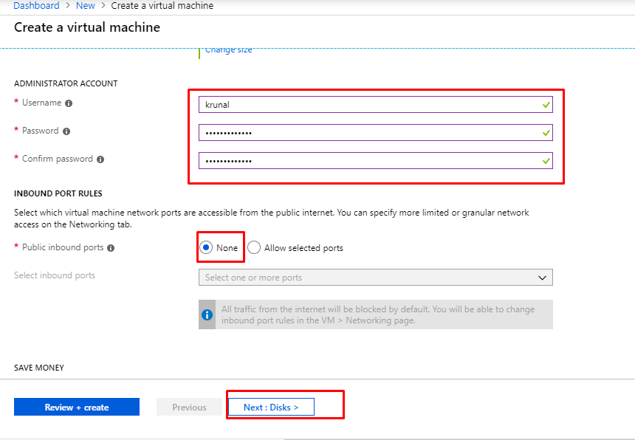Click the green checkmark in Confirm password field
The width and height of the screenshot is (635, 440).
[x=546, y=160]
